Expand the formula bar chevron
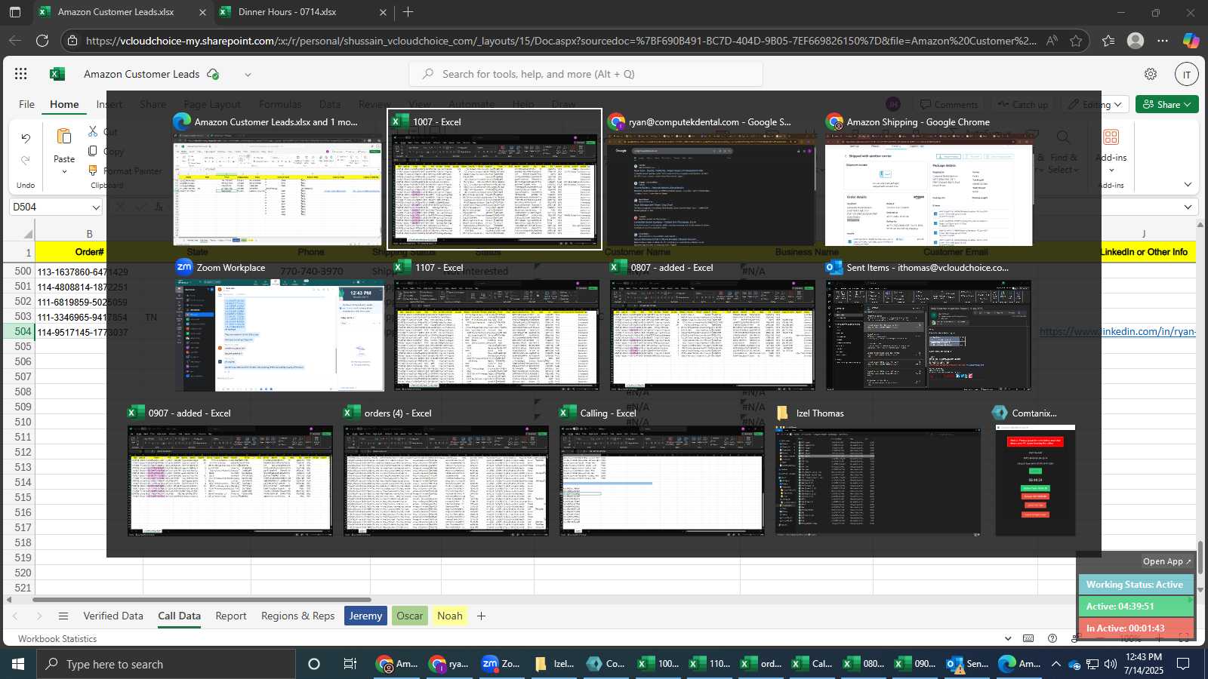The height and width of the screenshot is (679, 1208). [1188, 207]
